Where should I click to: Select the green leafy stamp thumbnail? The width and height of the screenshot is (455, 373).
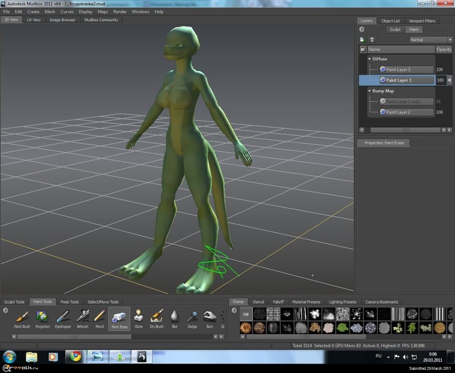coord(342,328)
